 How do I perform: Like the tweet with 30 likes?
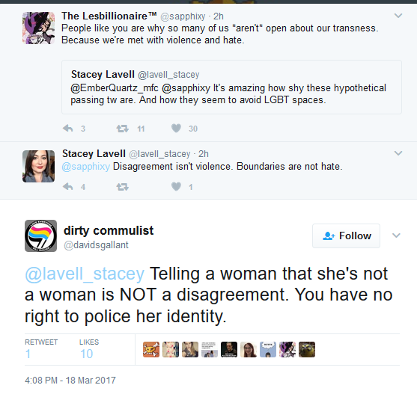pyautogui.click(x=176, y=129)
